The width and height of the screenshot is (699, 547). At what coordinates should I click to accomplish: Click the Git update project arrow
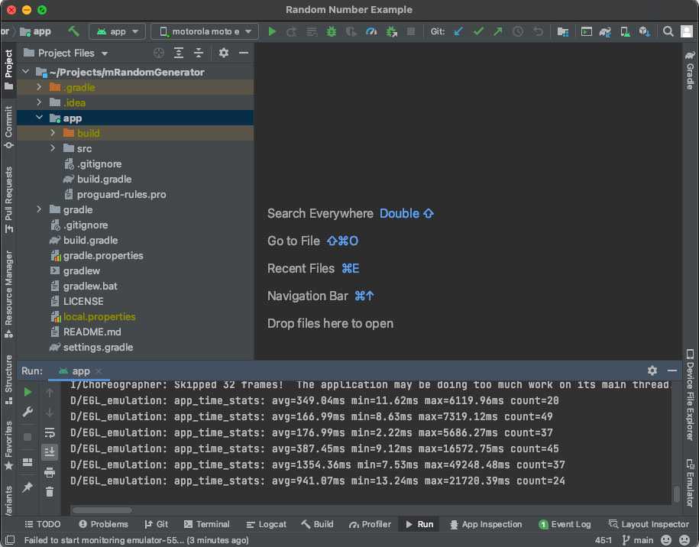point(458,31)
